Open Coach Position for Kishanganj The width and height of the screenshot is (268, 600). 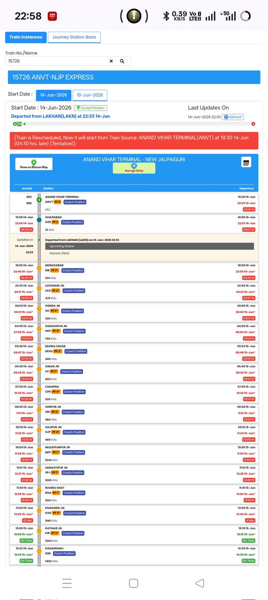pyautogui.click(x=64, y=553)
